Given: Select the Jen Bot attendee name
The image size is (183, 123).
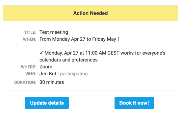Looking at the screenshot, I should coord(48,74).
